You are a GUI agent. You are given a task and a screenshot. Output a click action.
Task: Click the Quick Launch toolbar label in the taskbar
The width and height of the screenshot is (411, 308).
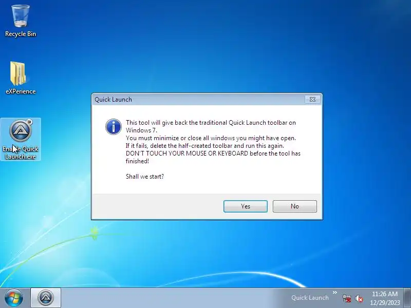coord(310,298)
